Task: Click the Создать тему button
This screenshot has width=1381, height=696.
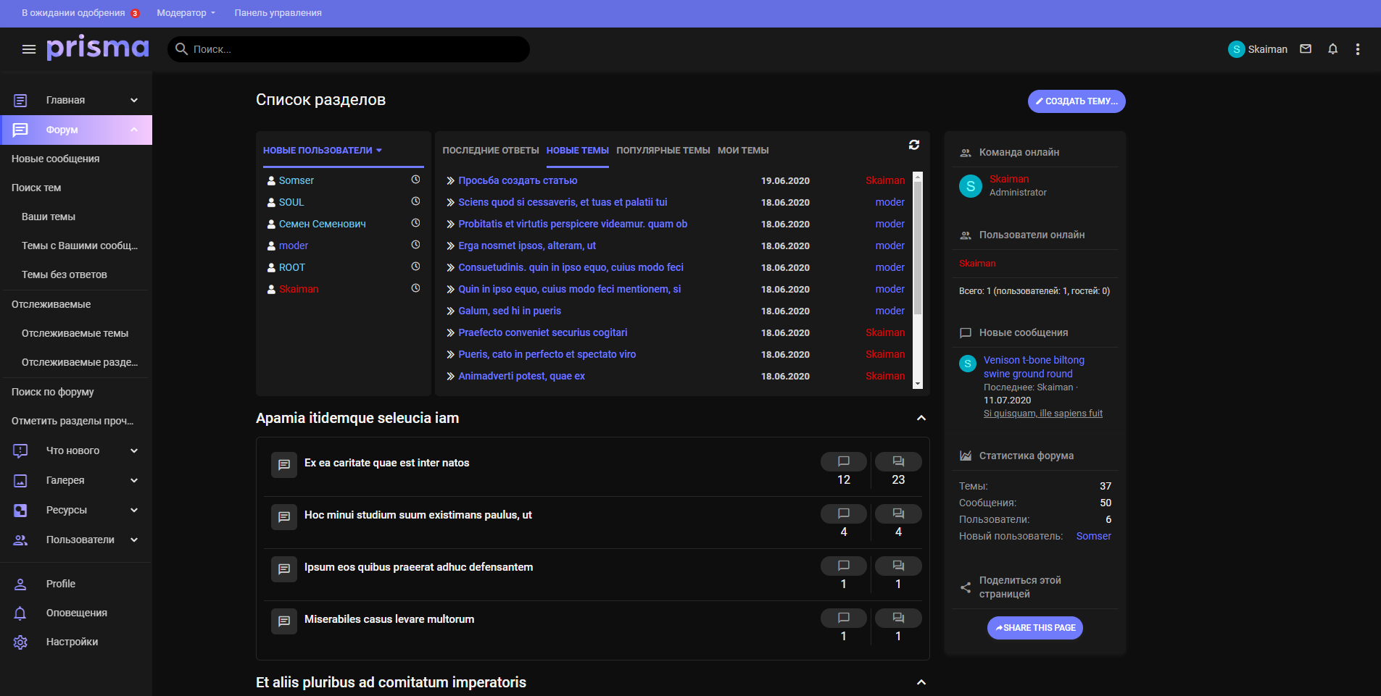Action: point(1076,101)
